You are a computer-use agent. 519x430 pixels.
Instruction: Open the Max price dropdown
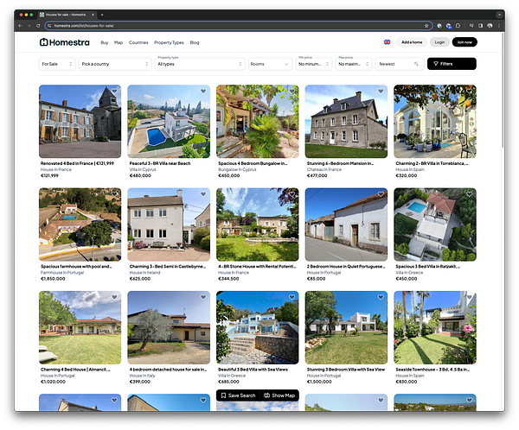pos(354,64)
